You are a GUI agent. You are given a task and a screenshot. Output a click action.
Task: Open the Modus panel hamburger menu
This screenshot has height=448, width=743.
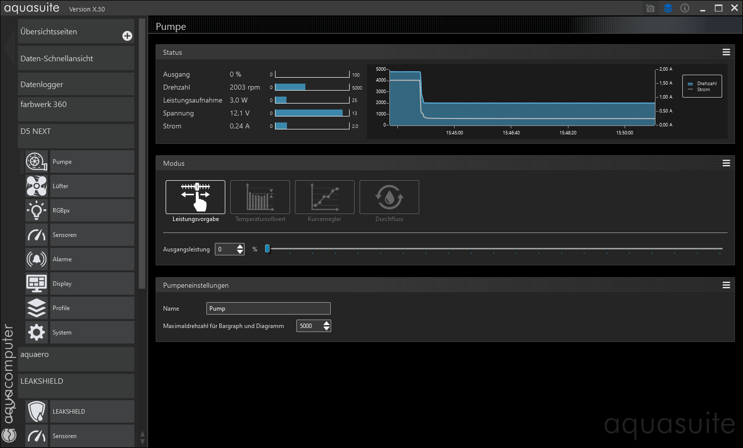726,163
